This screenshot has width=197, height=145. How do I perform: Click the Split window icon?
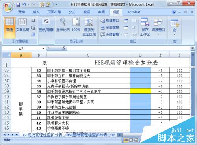click(x=126, y=20)
